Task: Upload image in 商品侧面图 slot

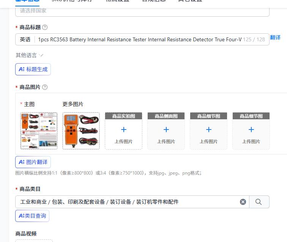Action: pyautogui.click(x=166, y=131)
